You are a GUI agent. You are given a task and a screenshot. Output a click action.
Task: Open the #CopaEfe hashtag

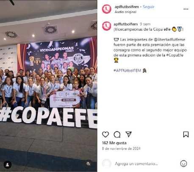pos(175,55)
